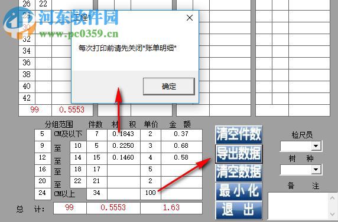The image size is (338, 222).
Task: Select group range start cell 20
Action: (x=43, y=181)
